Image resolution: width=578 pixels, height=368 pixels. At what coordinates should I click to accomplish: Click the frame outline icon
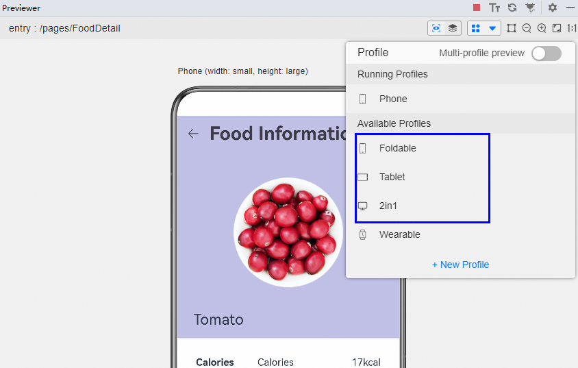point(512,28)
